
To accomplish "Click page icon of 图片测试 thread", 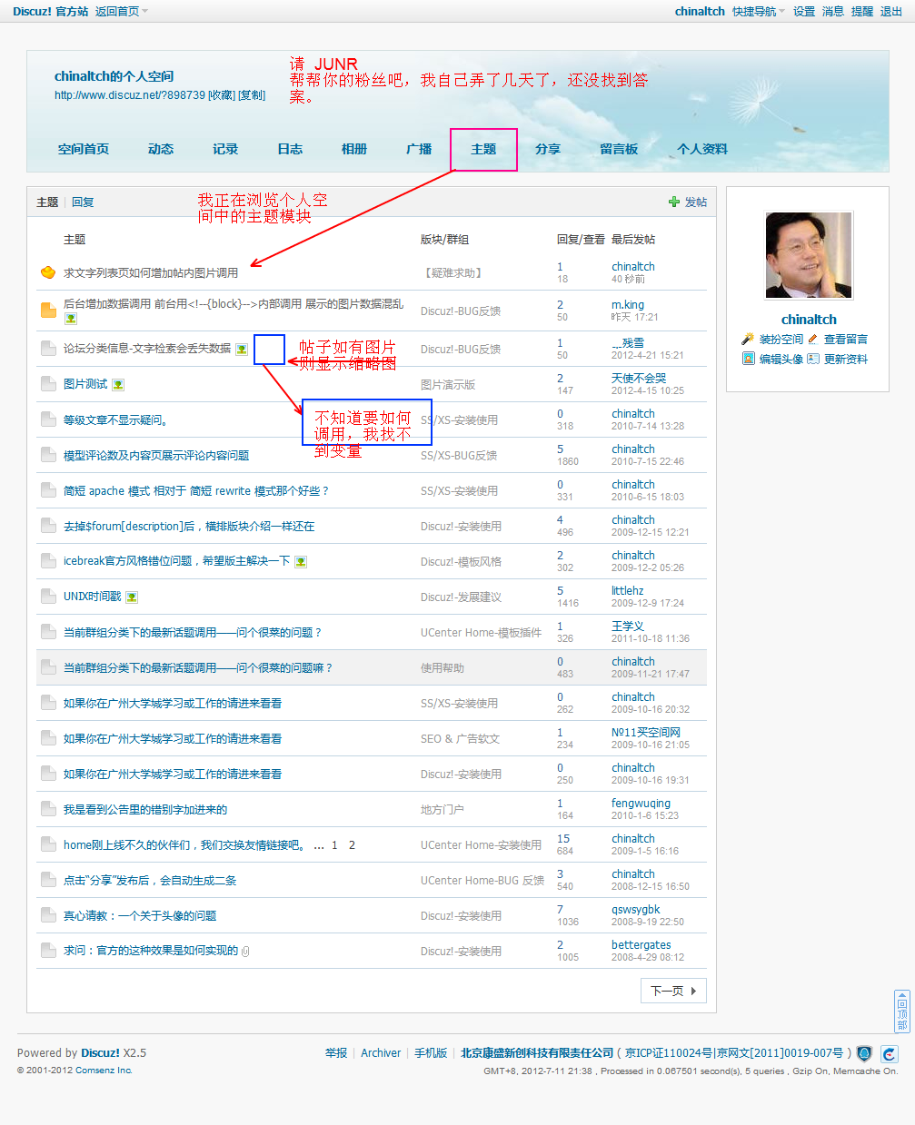I will [x=48, y=384].
